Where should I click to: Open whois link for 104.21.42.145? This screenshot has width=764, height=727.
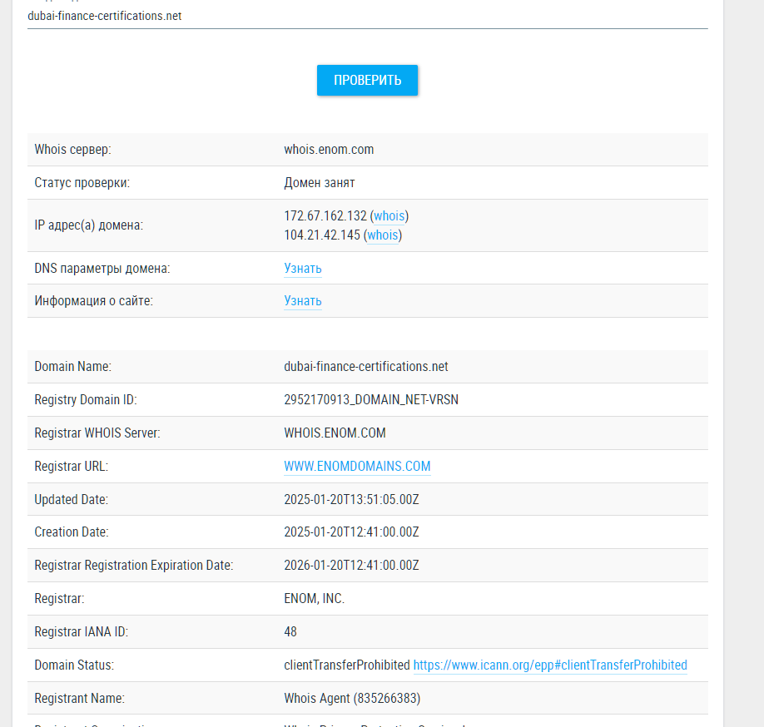tap(383, 235)
